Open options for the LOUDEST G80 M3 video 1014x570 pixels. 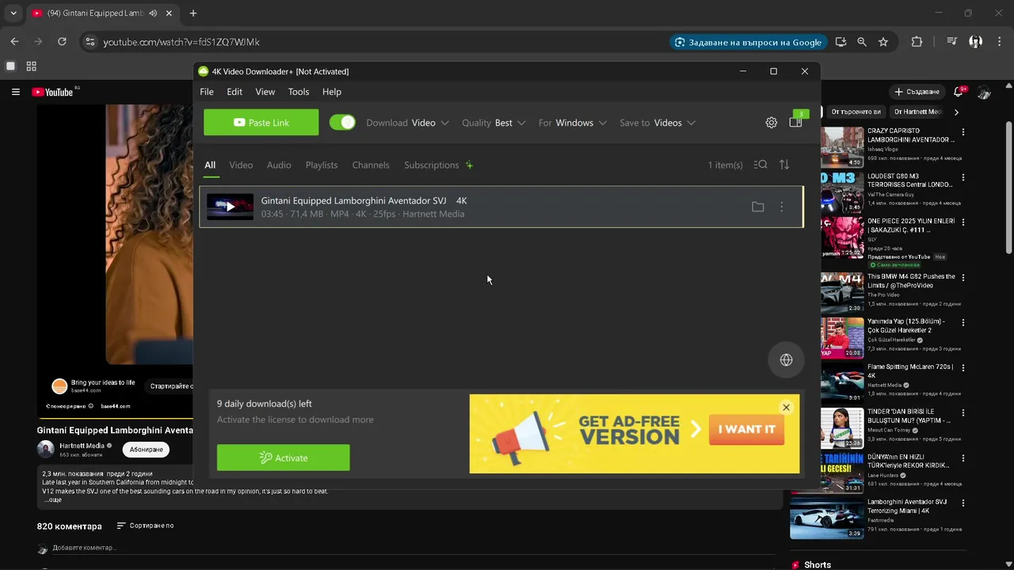963,178
